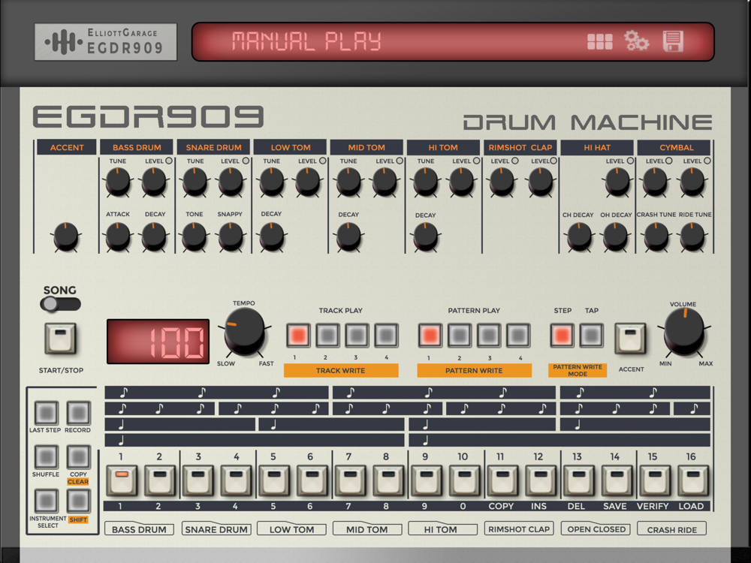This screenshot has height=563, width=751.
Task: Select Pattern Play button 1
Action: coord(430,335)
